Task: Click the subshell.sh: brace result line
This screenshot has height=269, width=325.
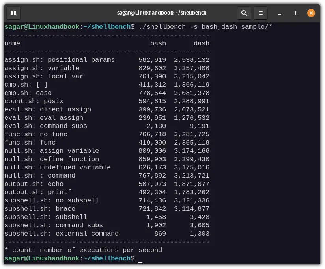Action: (x=106, y=209)
